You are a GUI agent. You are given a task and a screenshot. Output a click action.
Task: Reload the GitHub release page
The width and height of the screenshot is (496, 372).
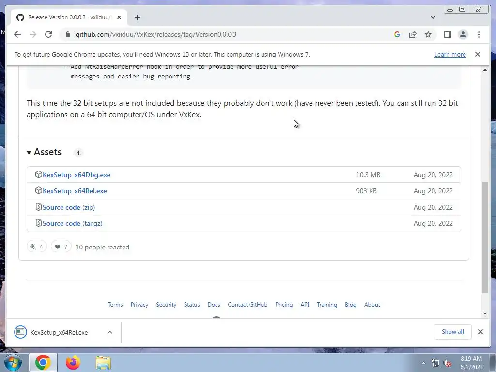pyautogui.click(x=48, y=34)
